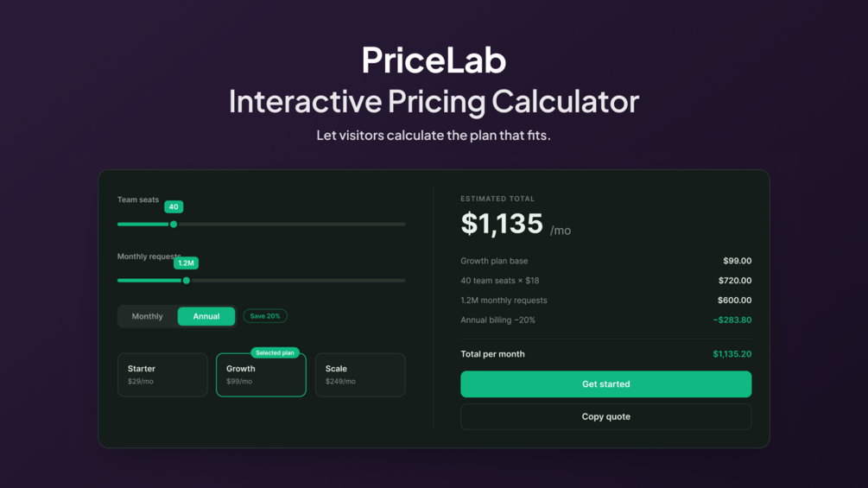Click the Copy quote button

point(605,416)
